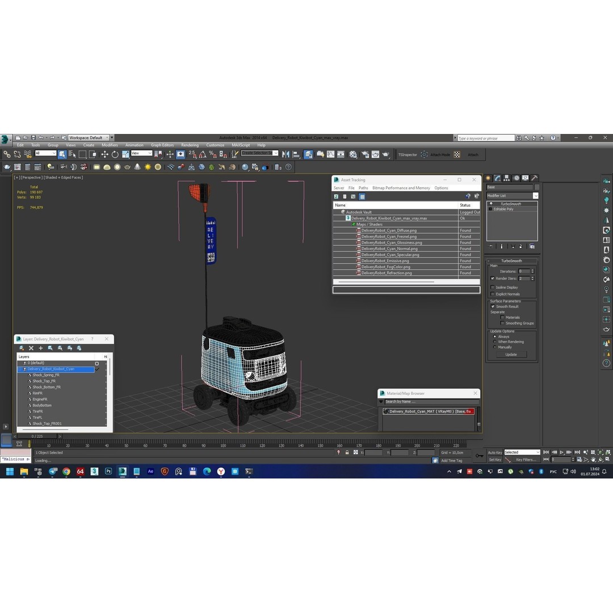Select Manually update radio button
Screen dimensions: 613x613
(x=494, y=347)
